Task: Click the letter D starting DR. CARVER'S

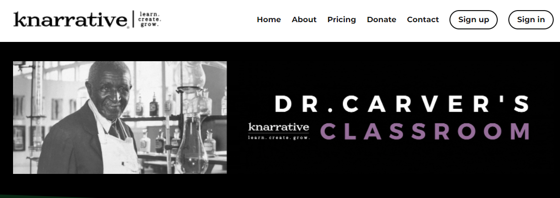Action: [283, 104]
